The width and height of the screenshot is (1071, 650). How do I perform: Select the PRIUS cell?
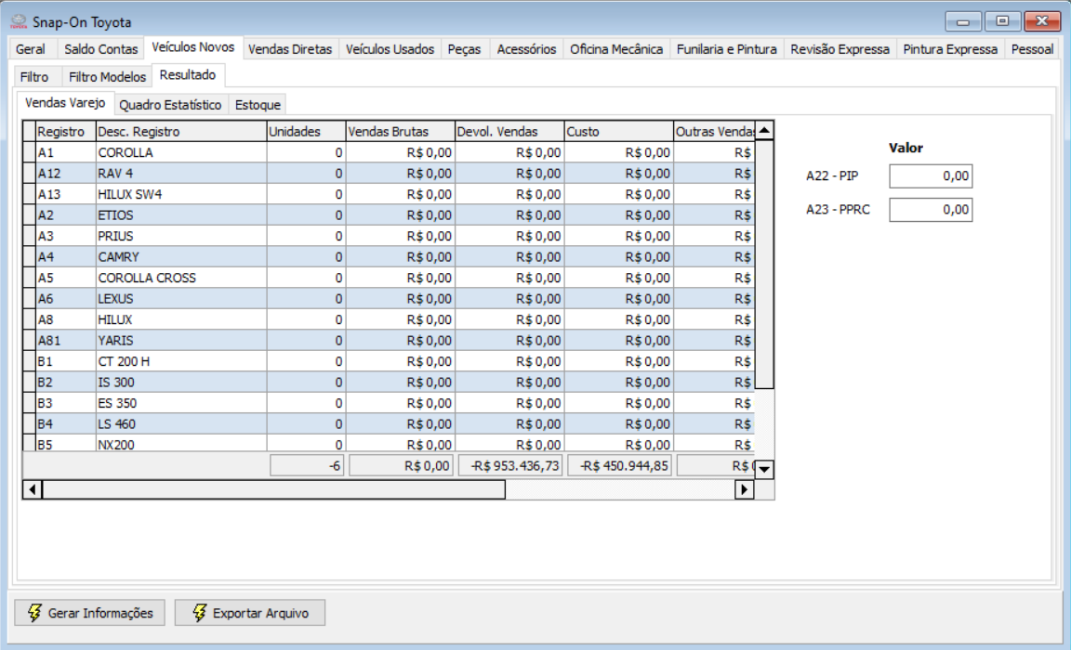pyautogui.click(x=181, y=236)
